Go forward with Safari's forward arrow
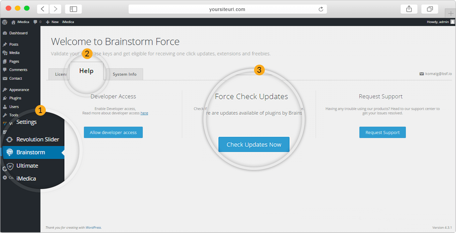 tap(55, 9)
